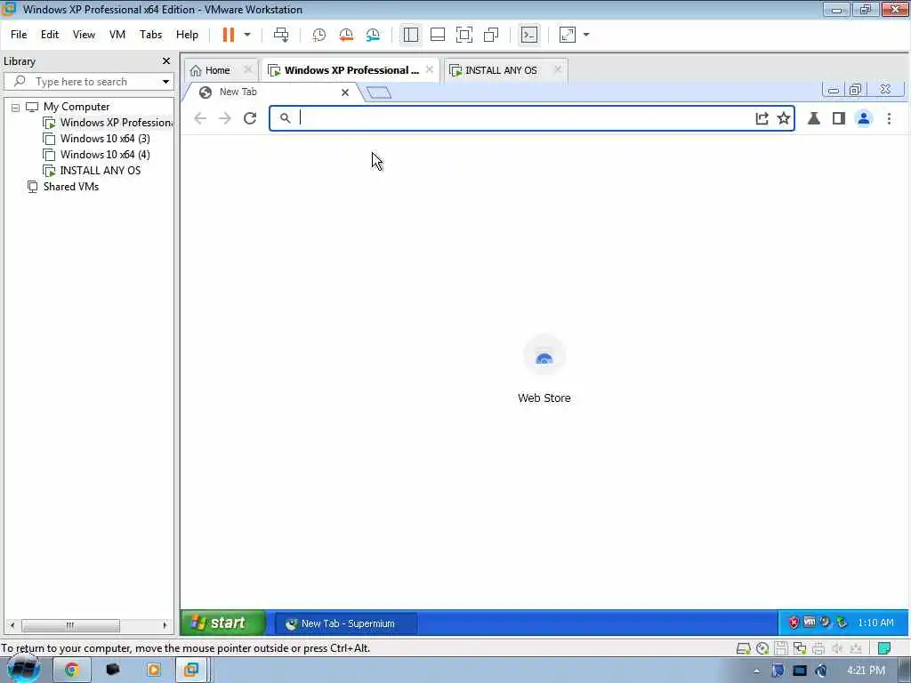The width and height of the screenshot is (911, 683).
Task: Click the Share this page icon
Action: 762,118
